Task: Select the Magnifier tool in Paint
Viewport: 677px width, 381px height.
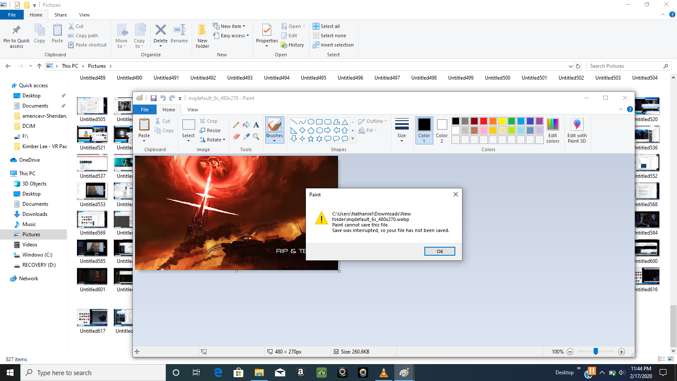Action: 256,136
